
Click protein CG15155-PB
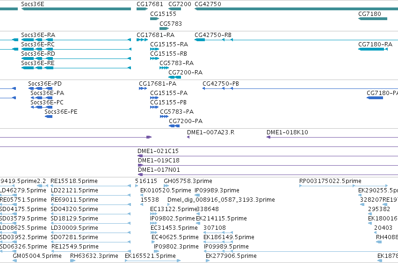coord(154,107)
